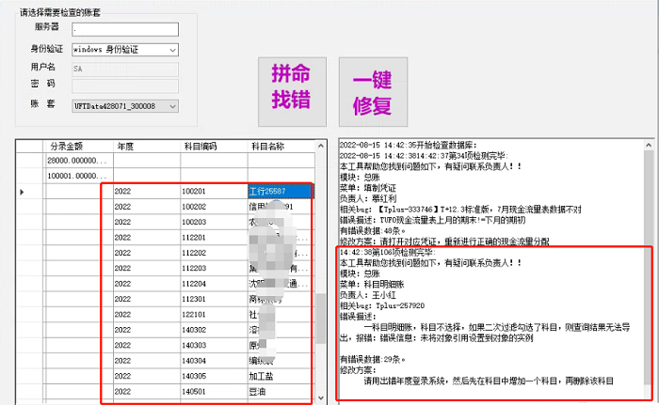Open the 身份验证 dropdown

[x=125, y=50]
